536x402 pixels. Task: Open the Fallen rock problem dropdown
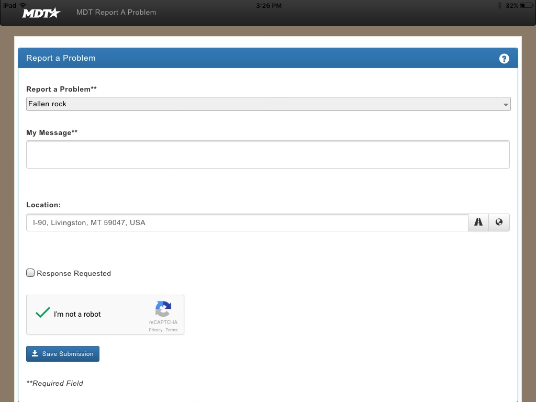[x=269, y=104]
